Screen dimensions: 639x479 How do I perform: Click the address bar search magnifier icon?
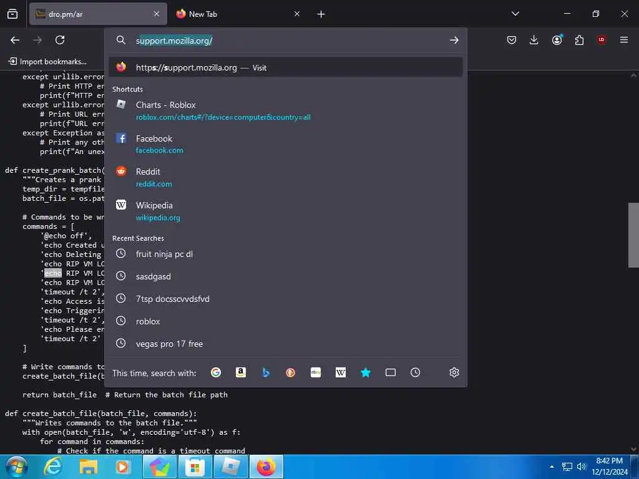tap(121, 40)
